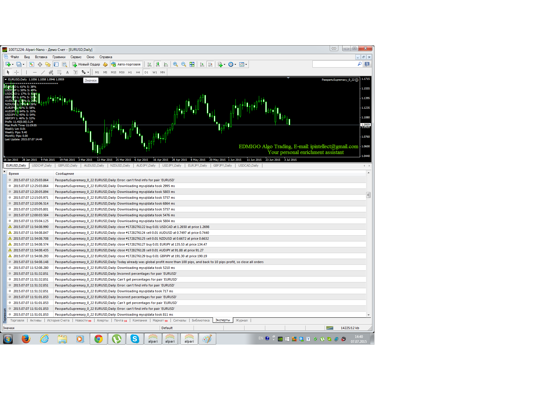Open the Market Watch window icon
Screen dimensions: 554x394
click(x=32, y=64)
